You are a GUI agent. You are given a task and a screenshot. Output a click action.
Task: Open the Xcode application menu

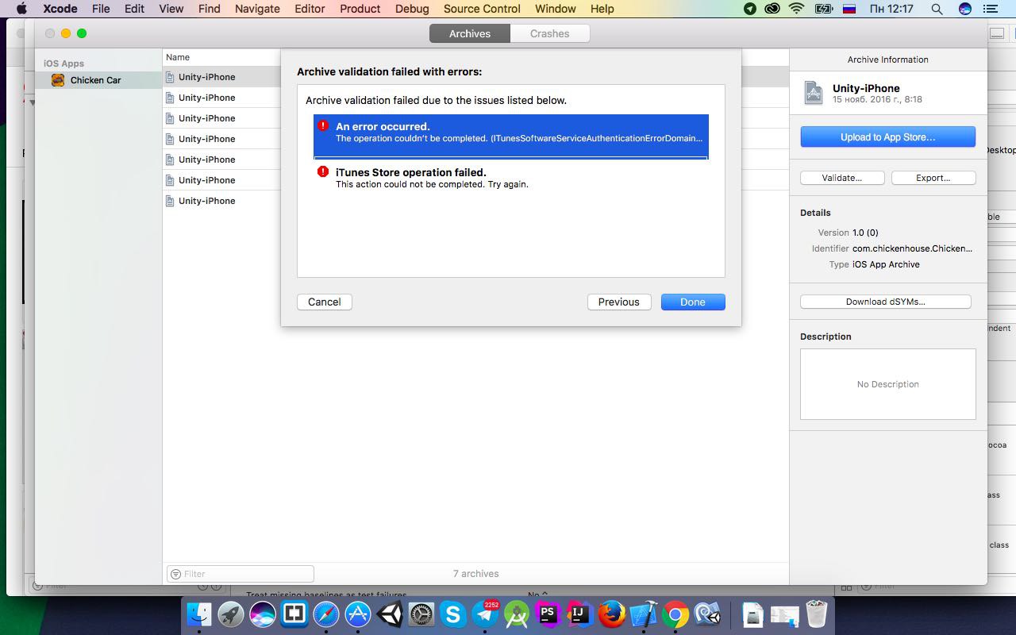(60, 9)
